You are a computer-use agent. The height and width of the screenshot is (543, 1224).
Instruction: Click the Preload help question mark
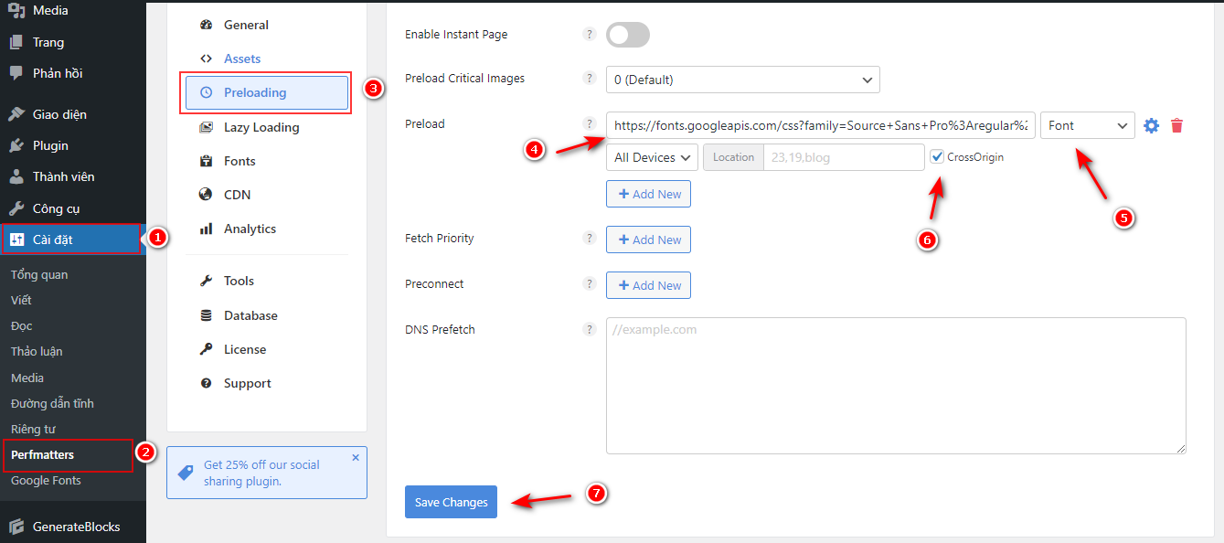[x=590, y=124]
